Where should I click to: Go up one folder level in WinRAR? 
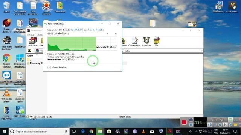(x=29, y=51)
